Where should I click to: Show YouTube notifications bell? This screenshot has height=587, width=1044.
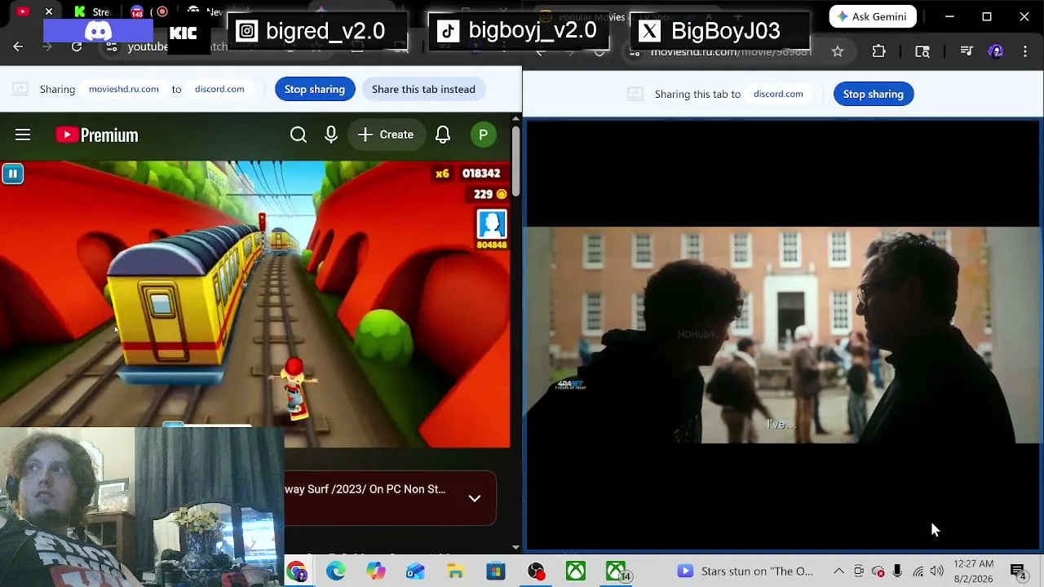[x=443, y=135]
